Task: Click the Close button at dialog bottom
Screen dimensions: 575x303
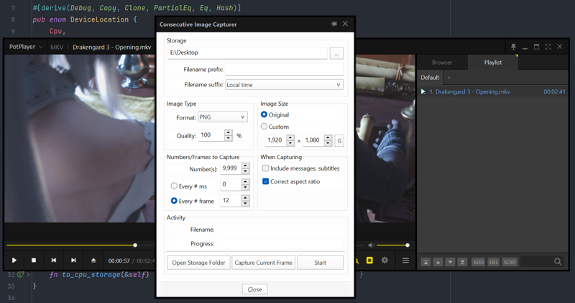Action: pos(254,289)
